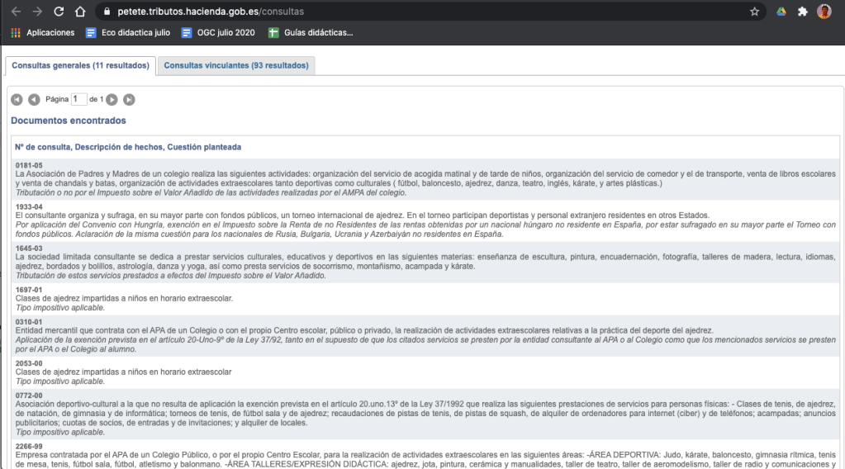This screenshot has height=469, width=845.
Task: Go to the first results page
Action: click(x=17, y=99)
